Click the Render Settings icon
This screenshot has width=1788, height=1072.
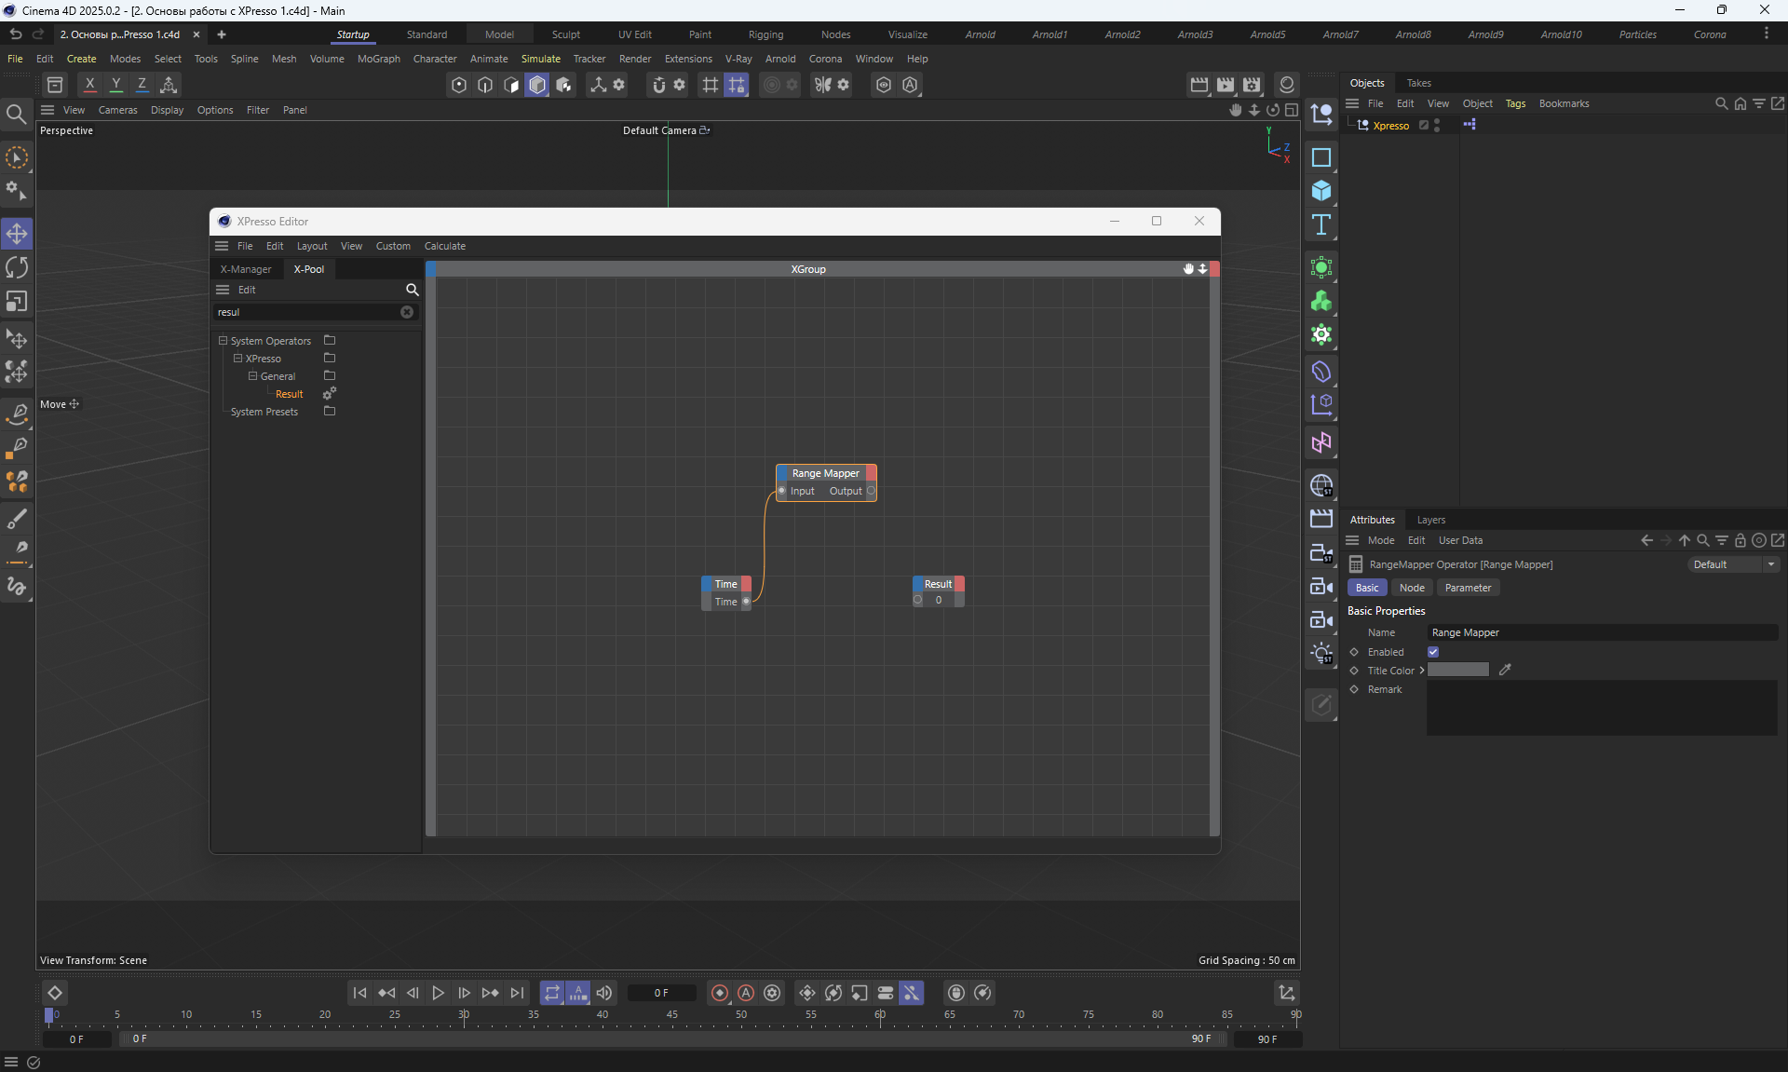(1252, 85)
